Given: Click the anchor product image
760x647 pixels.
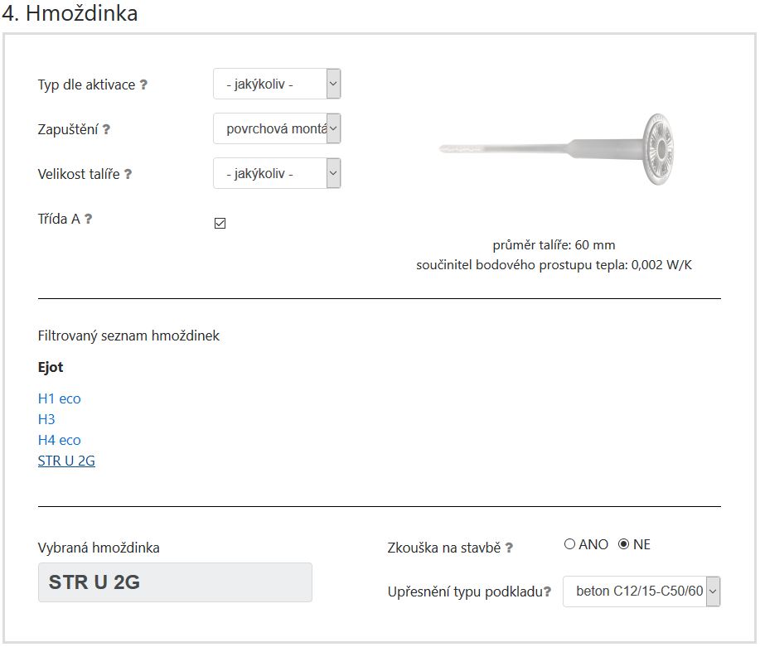Looking at the screenshot, I should point(556,149).
